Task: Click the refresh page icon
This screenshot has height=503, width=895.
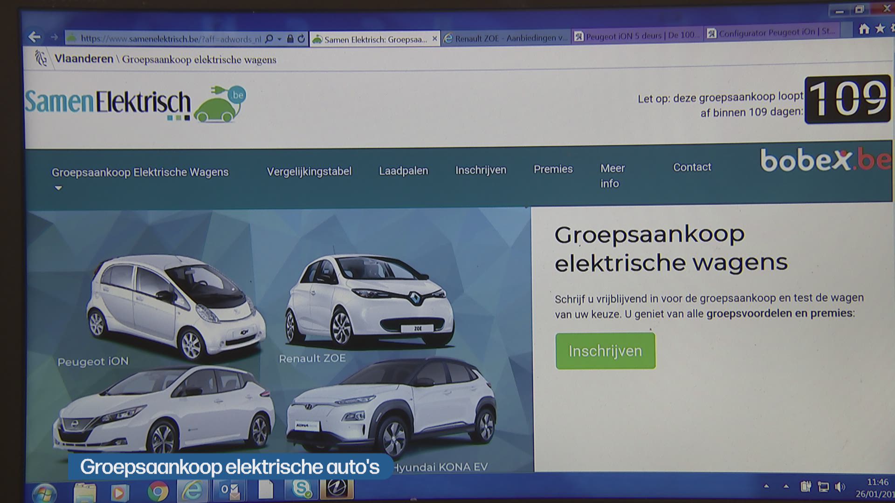Action: (x=301, y=39)
